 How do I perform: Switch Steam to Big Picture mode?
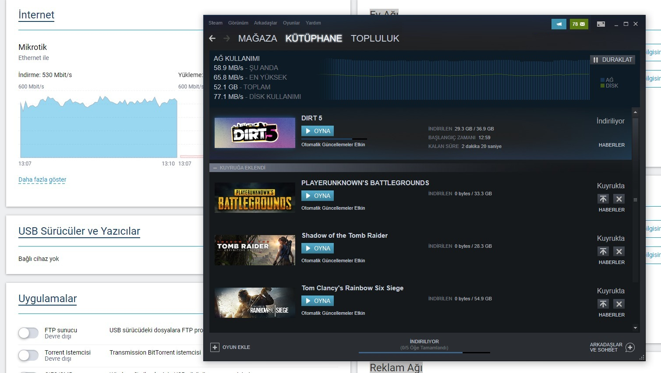[601, 24]
